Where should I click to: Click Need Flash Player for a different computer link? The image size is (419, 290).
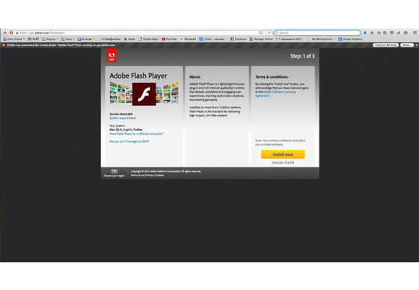pyautogui.click(x=136, y=134)
